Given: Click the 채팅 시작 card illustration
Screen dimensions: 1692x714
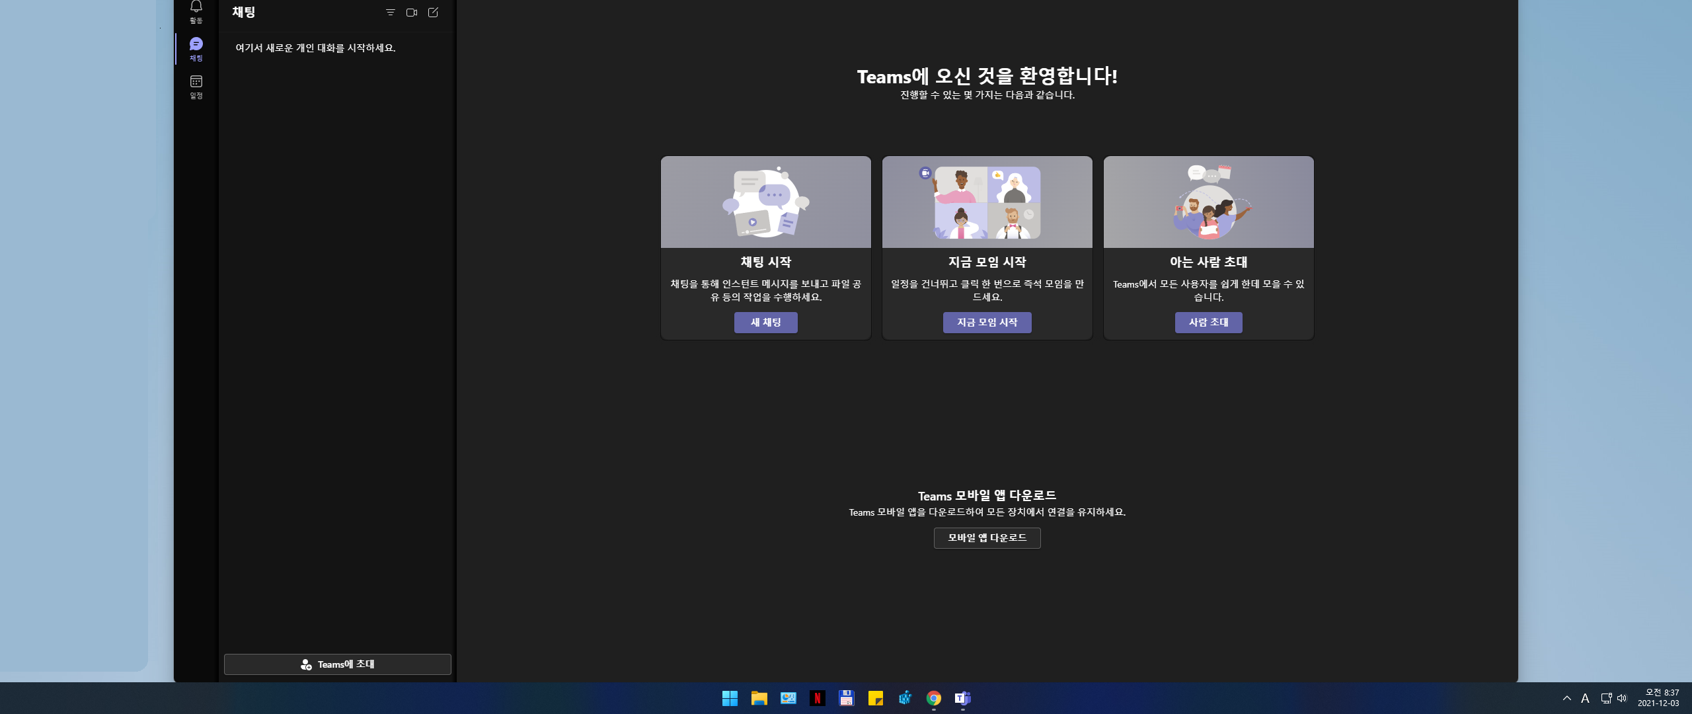Looking at the screenshot, I should pos(765,202).
